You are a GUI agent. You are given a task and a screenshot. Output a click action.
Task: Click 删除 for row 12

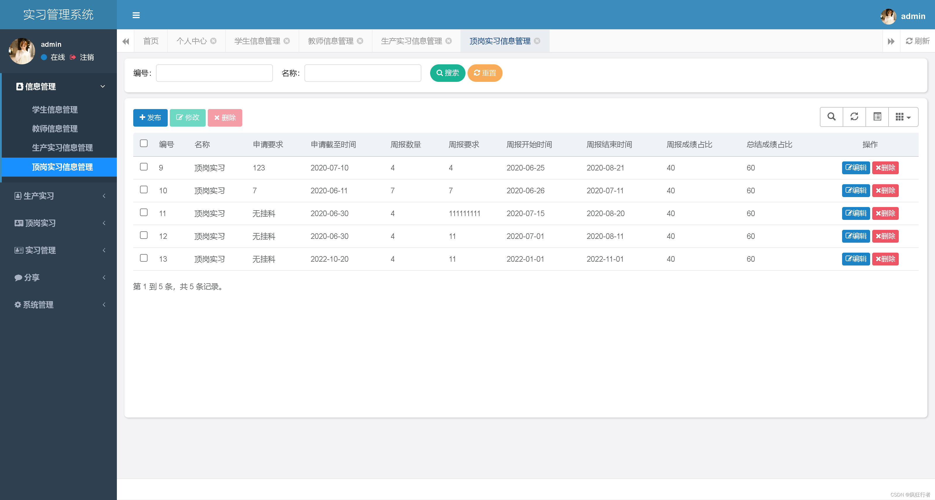click(885, 236)
